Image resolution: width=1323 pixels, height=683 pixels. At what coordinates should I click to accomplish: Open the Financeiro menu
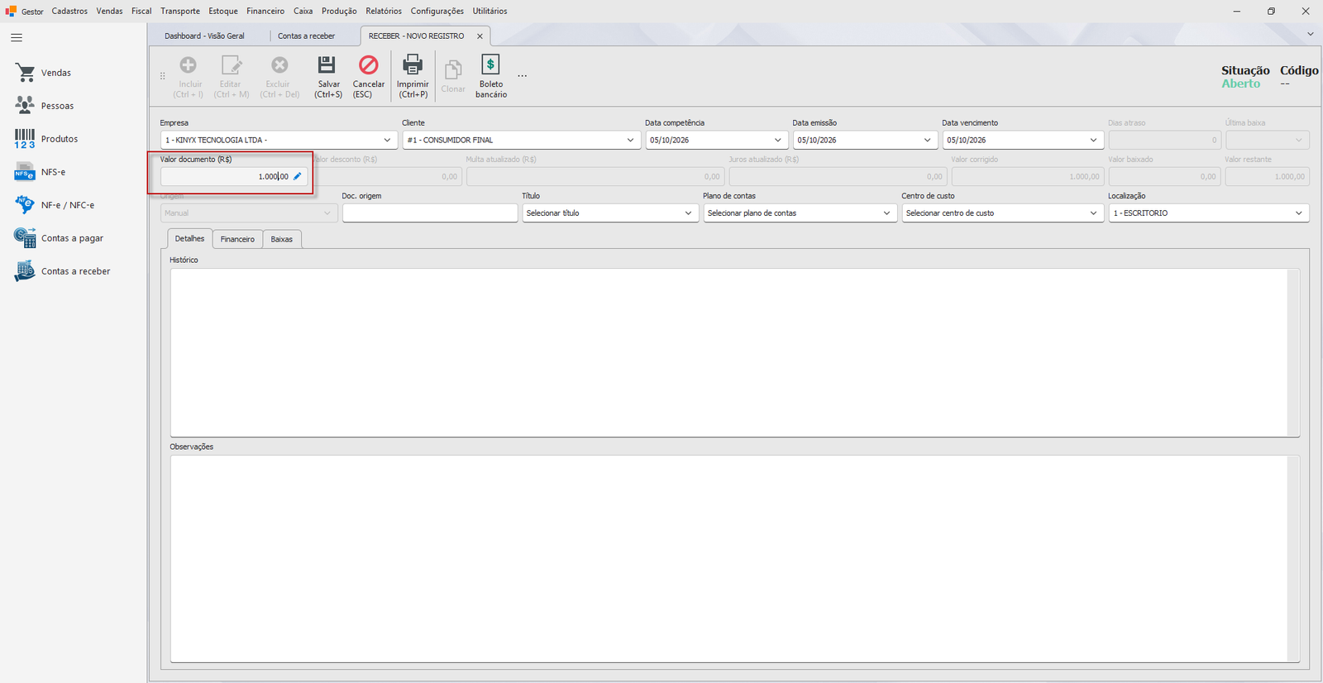point(265,11)
